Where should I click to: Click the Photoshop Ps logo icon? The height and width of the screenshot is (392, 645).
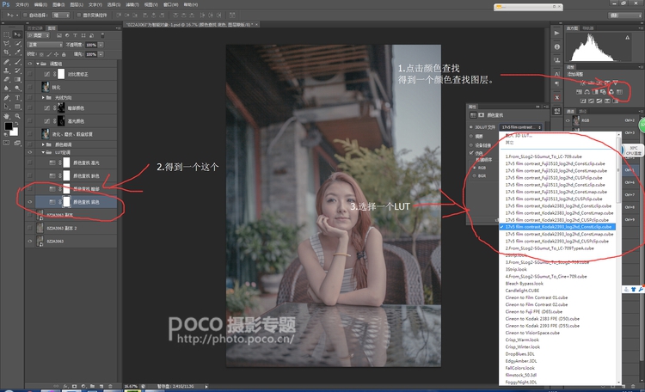pos(6,4)
